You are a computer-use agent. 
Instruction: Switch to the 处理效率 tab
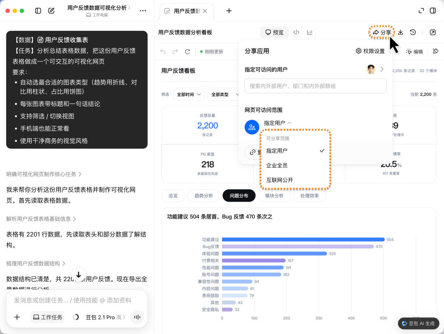pyautogui.click(x=310, y=196)
